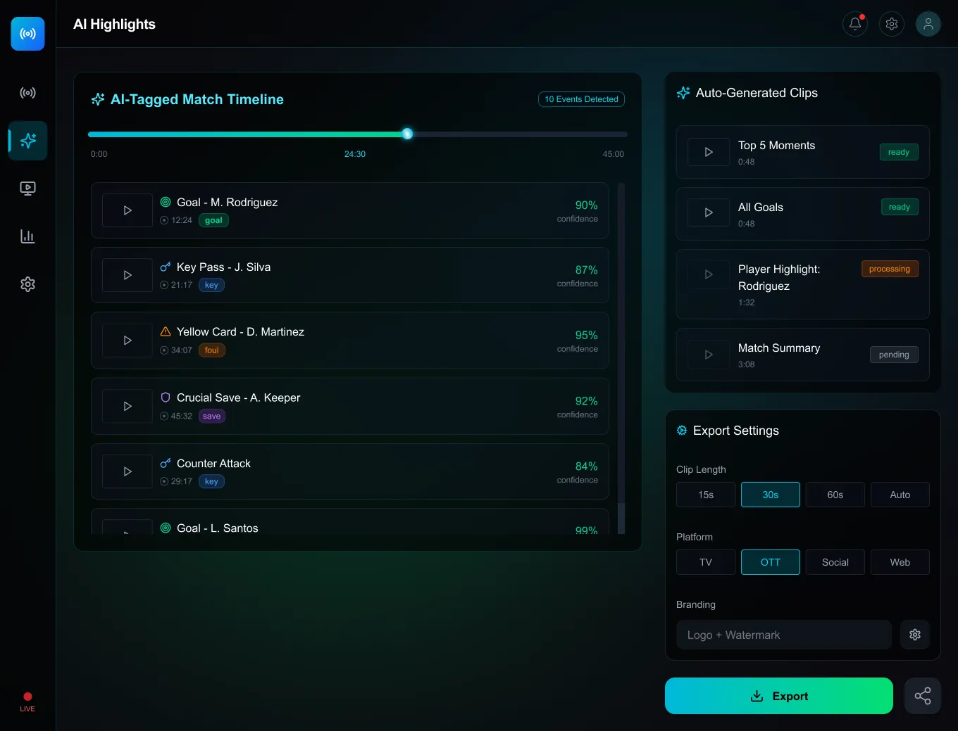Select the AI Highlights sparkle icon in the sidebar

click(x=27, y=141)
